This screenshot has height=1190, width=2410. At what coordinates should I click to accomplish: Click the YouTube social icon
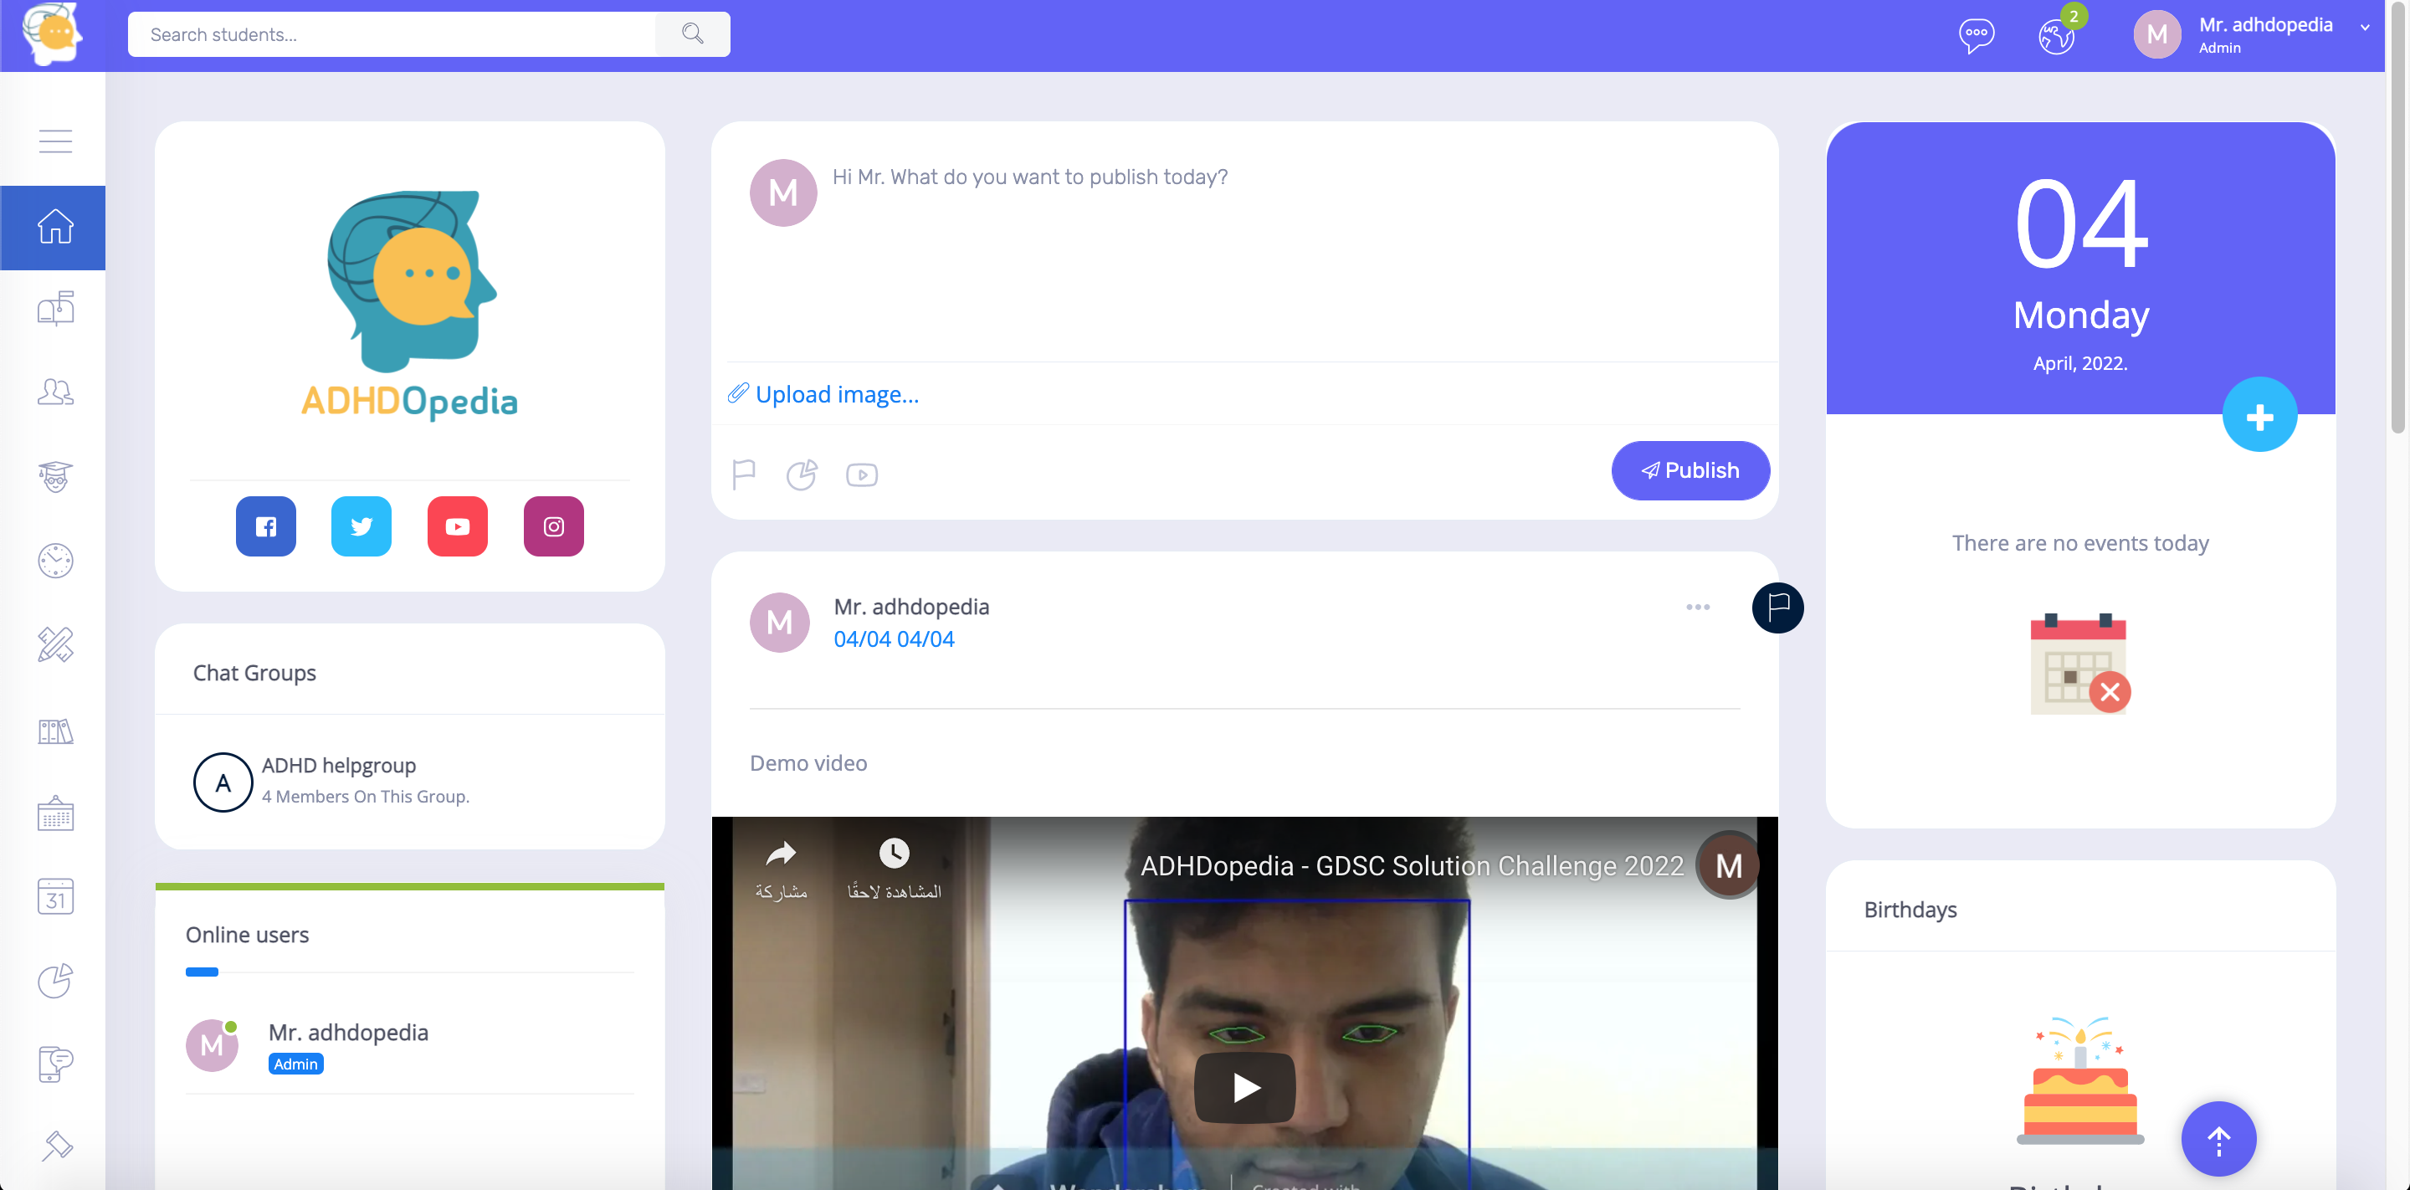pyautogui.click(x=458, y=526)
